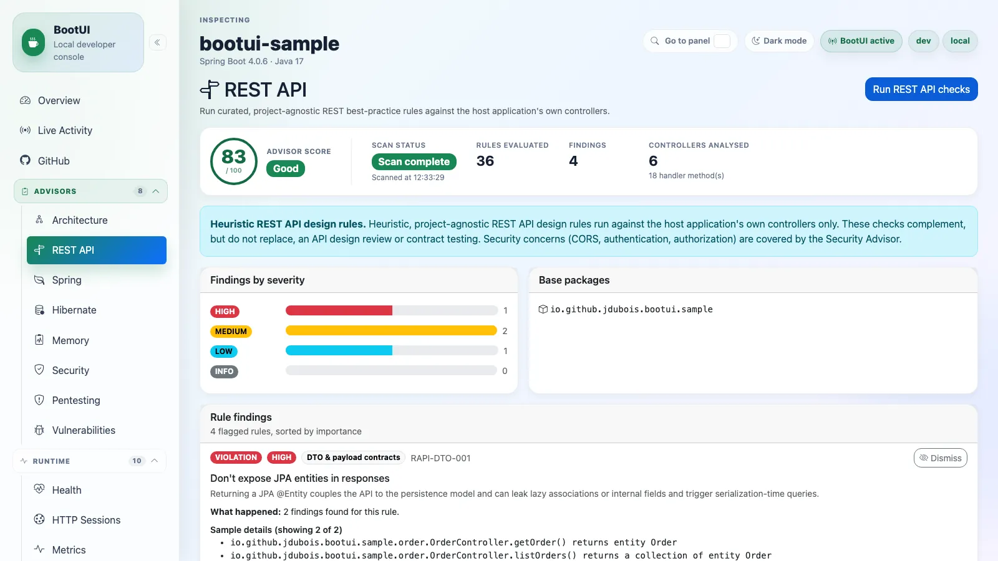Click the Memory chip icon

coord(39,340)
